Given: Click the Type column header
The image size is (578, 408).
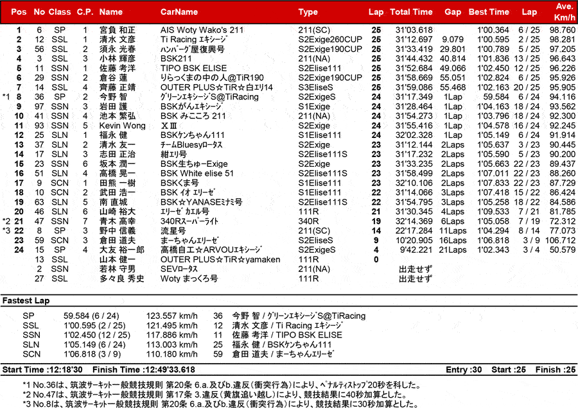Looking at the screenshot, I should tap(308, 12).
